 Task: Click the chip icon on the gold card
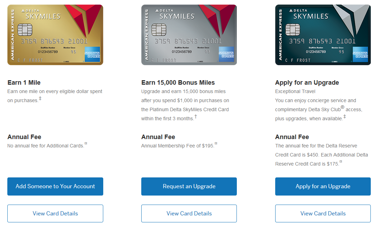[x=25, y=30]
